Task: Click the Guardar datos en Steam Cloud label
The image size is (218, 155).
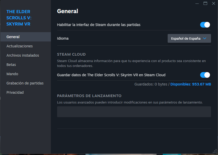Action: coord(111,75)
